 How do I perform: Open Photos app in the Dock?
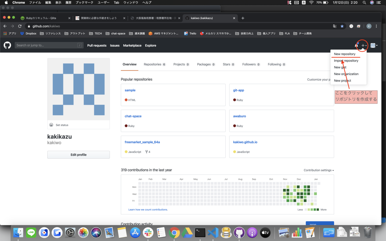83,232
